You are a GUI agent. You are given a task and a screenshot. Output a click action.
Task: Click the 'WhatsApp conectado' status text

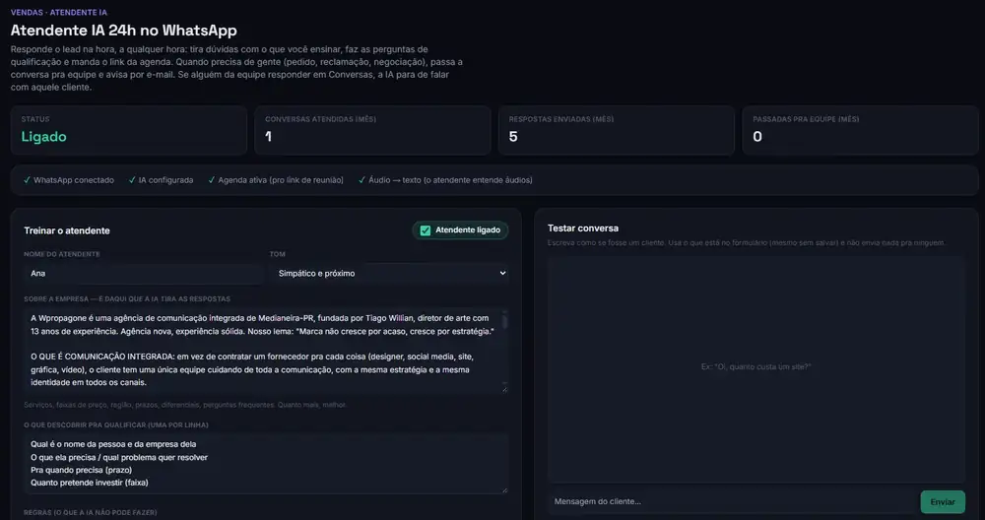74,180
